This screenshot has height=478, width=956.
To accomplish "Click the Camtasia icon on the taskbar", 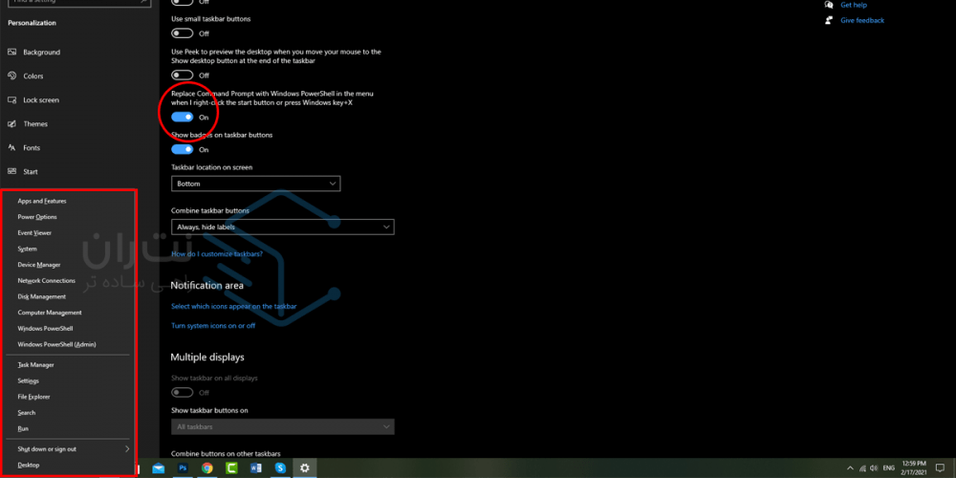I will pyautogui.click(x=231, y=468).
